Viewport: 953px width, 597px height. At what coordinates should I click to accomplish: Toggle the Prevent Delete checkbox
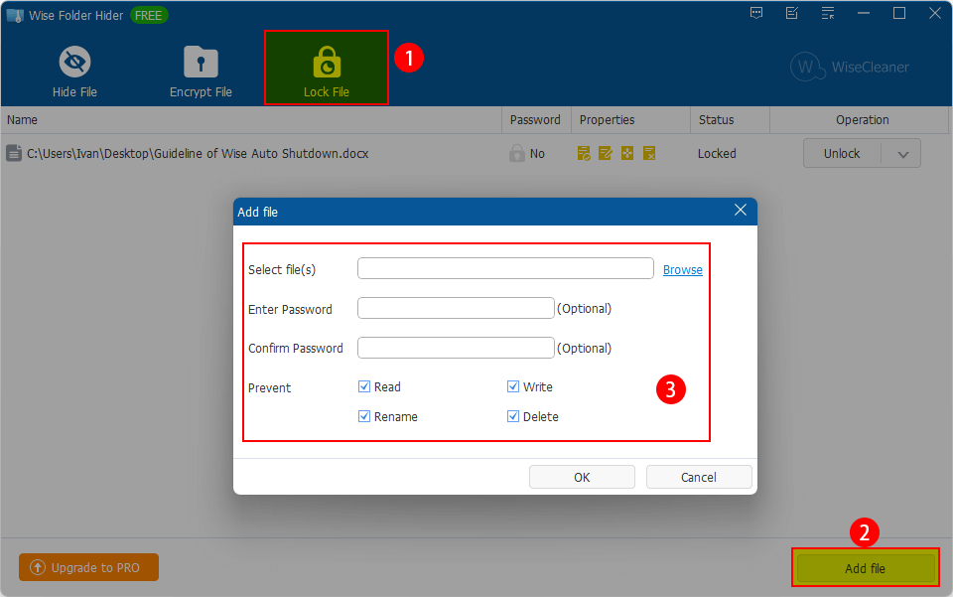(x=513, y=416)
